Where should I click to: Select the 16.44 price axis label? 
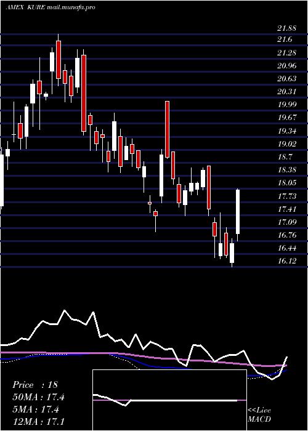[x=286, y=248]
